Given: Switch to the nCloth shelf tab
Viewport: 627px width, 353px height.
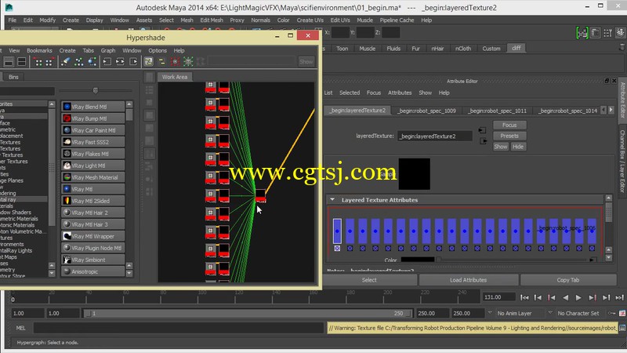Looking at the screenshot, I should [463, 49].
